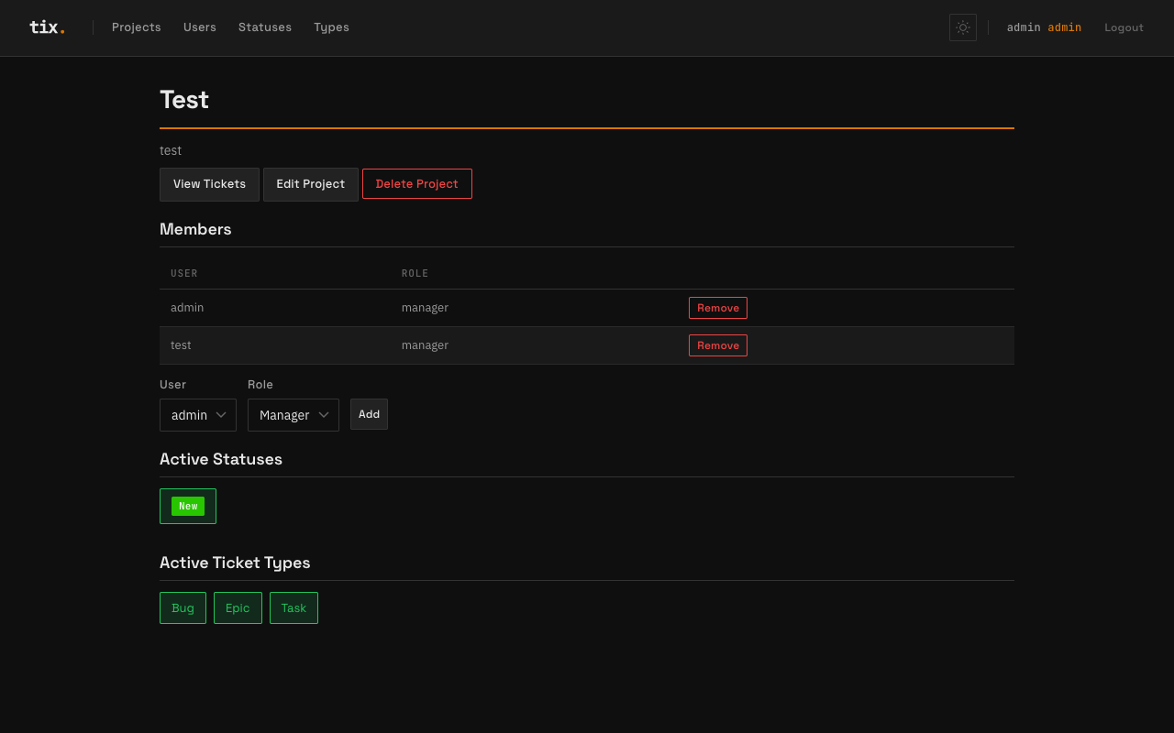This screenshot has height=733, width=1174.
Task: Toggle the Task ticket type
Action: (293, 608)
